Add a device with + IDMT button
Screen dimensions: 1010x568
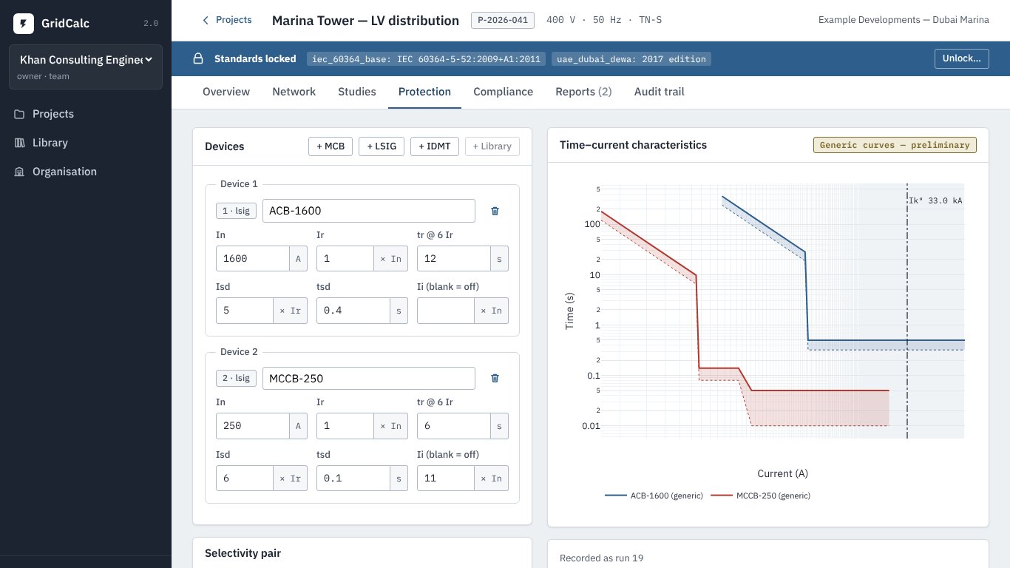pyautogui.click(x=435, y=146)
